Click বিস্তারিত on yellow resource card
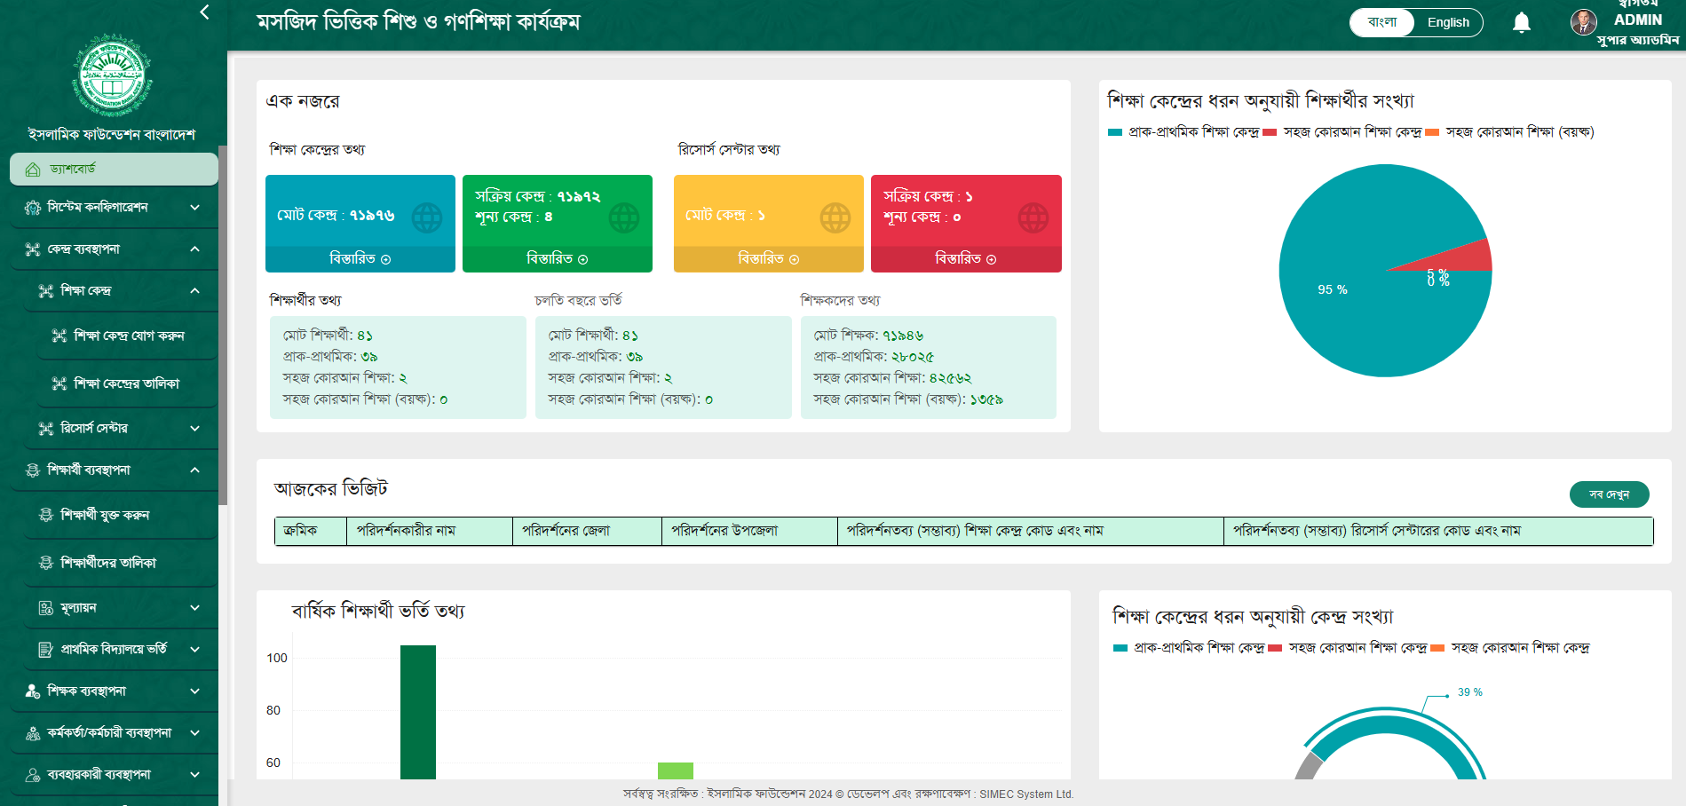The image size is (1686, 806). coord(769,259)
